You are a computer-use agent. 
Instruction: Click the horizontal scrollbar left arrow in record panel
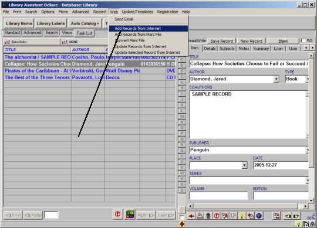(190, 206)
